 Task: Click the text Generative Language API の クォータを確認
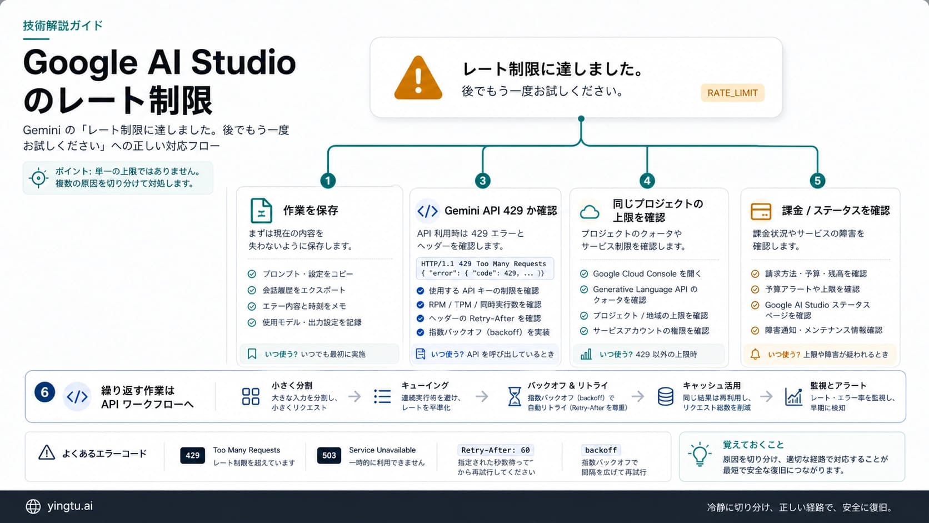point(645,295)
